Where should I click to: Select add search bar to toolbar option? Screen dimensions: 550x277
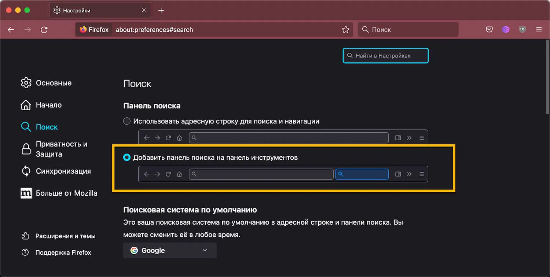[x=127, y=158]
